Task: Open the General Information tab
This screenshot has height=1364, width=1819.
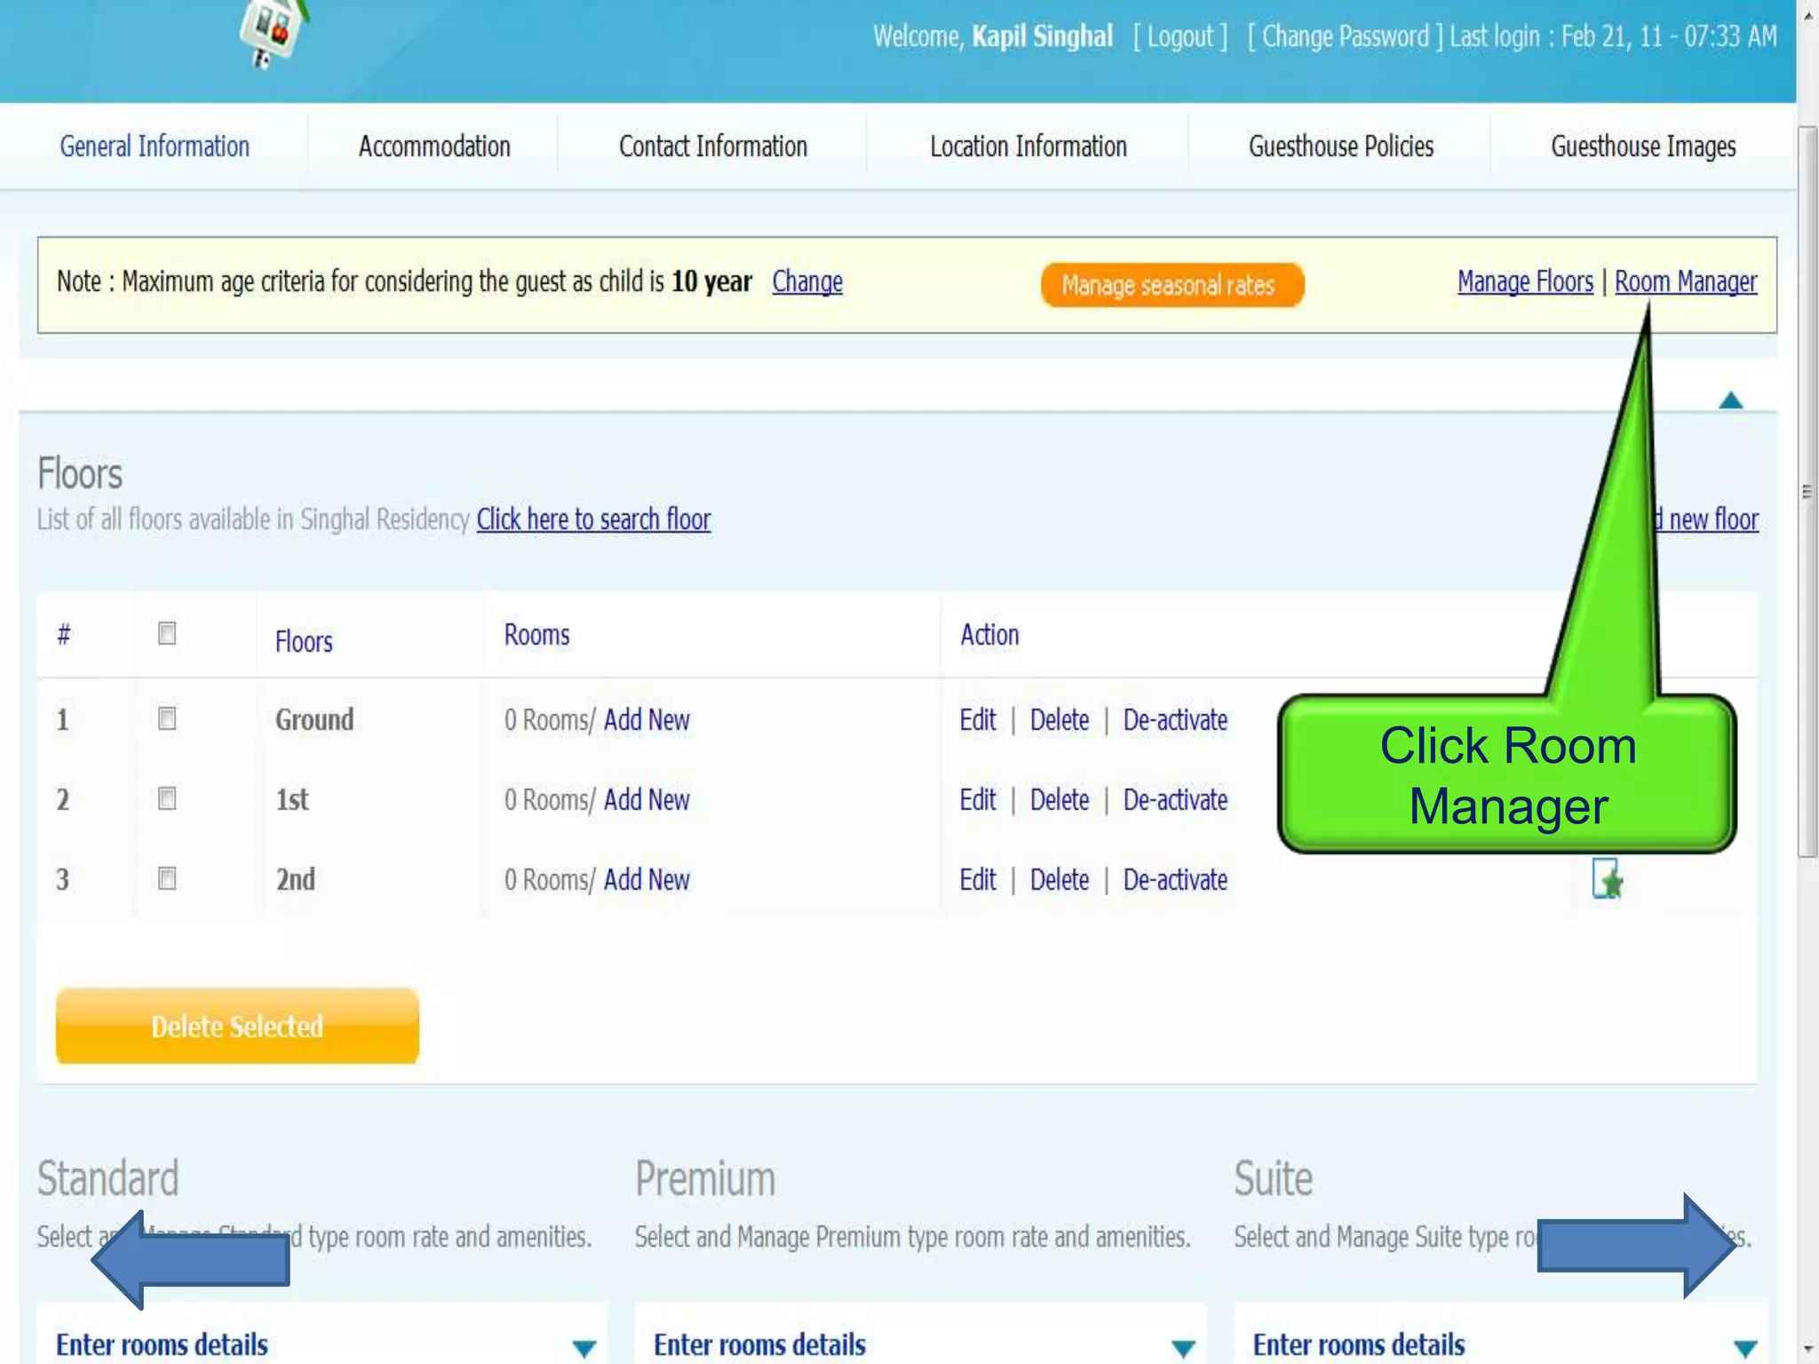Action: tap(155, 147)
